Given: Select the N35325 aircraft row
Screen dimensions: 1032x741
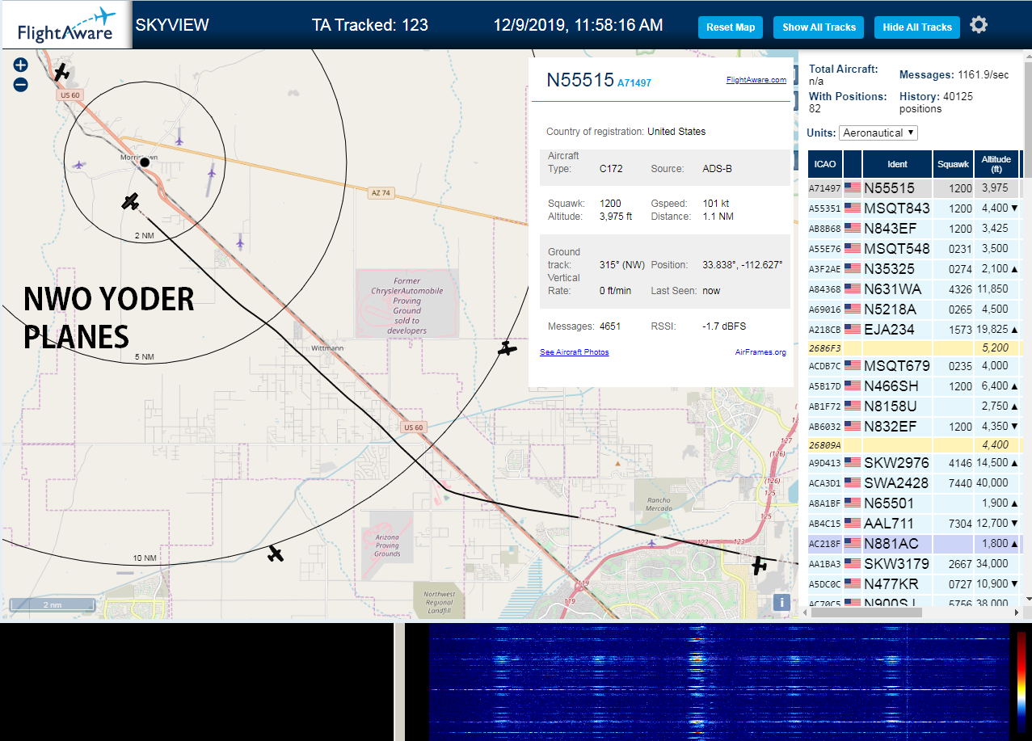Looking at the screenshot, I should pyautogui.click(x=914, y=269).
